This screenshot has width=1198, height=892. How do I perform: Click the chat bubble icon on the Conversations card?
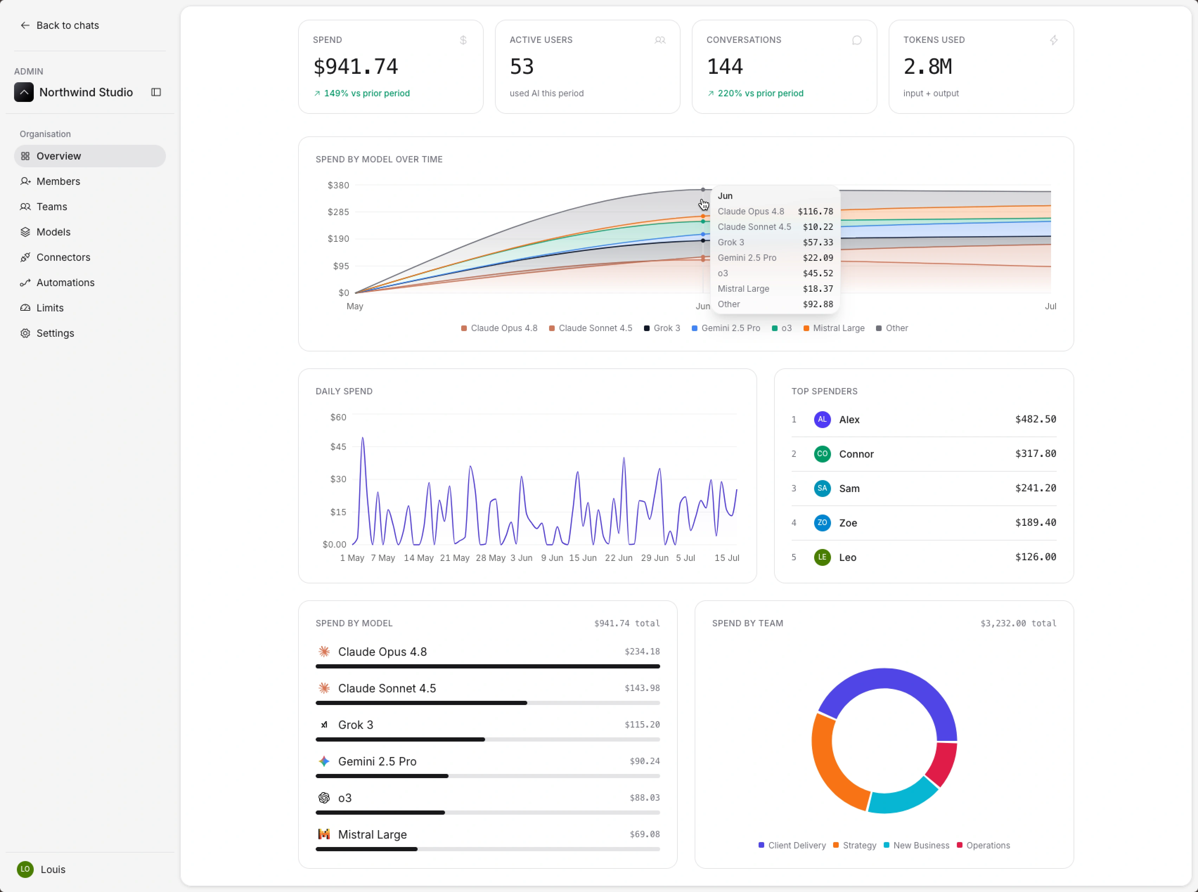coord(857,40)
